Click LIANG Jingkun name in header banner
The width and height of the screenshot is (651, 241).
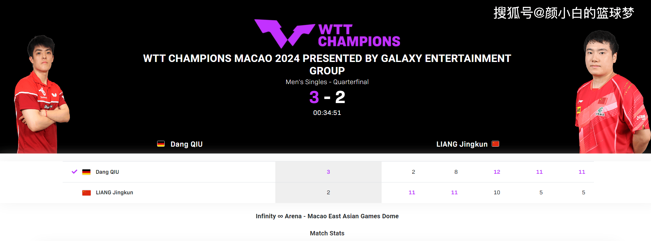462,144
